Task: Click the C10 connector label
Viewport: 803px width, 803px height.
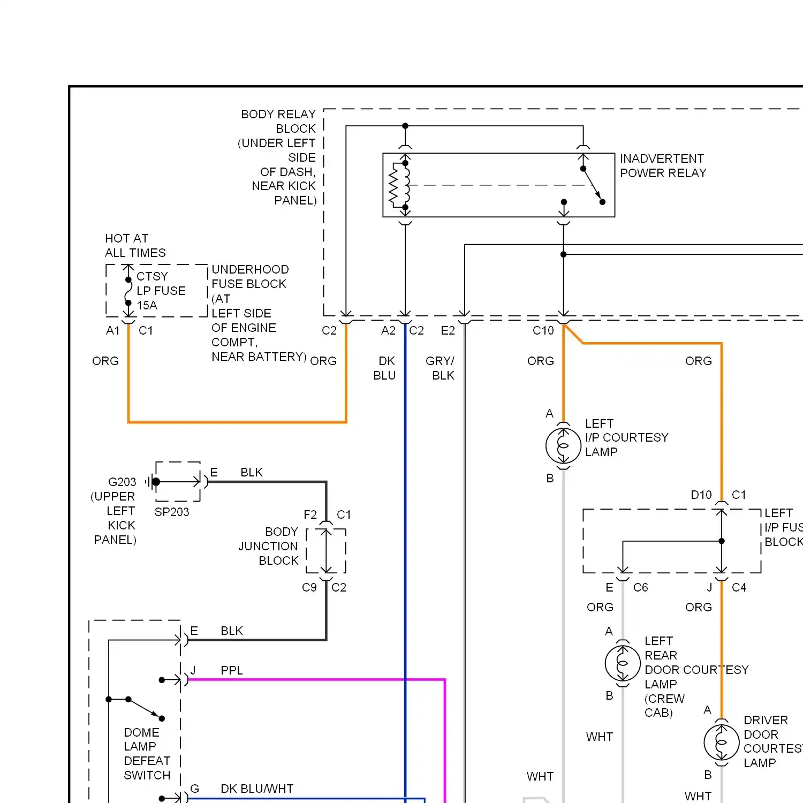Action: 543,331
